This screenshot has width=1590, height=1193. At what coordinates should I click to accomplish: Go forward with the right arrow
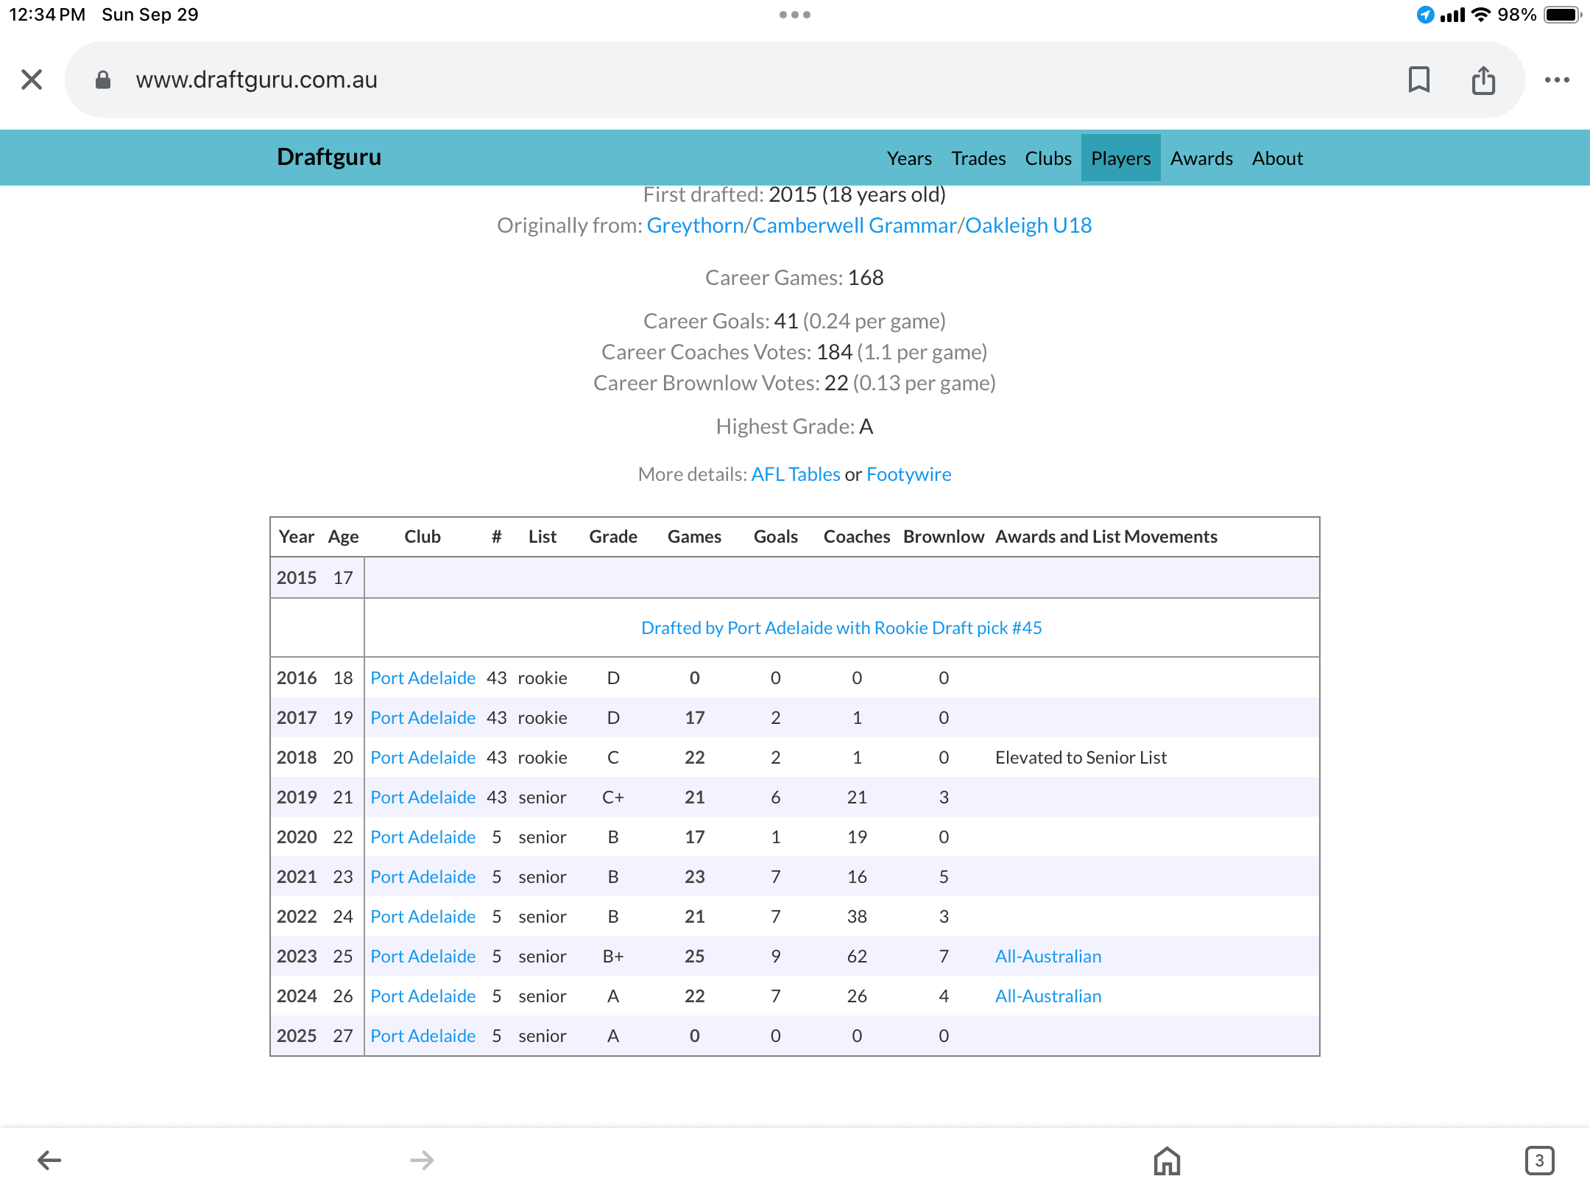422,1161
